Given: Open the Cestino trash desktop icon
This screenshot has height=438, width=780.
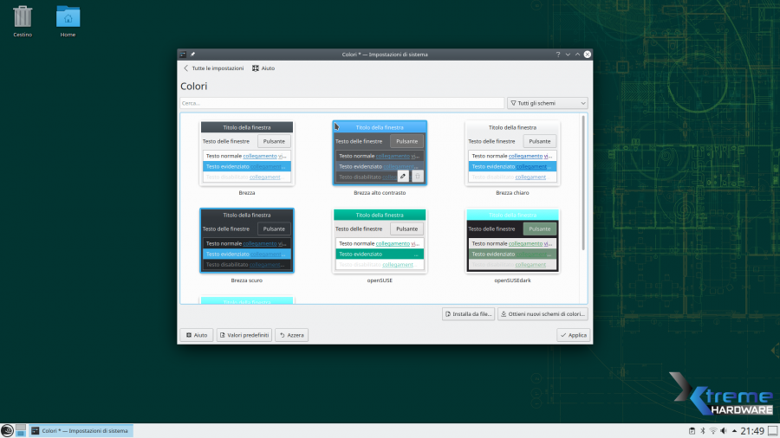Looking at the screenshot, I should 23,19.
